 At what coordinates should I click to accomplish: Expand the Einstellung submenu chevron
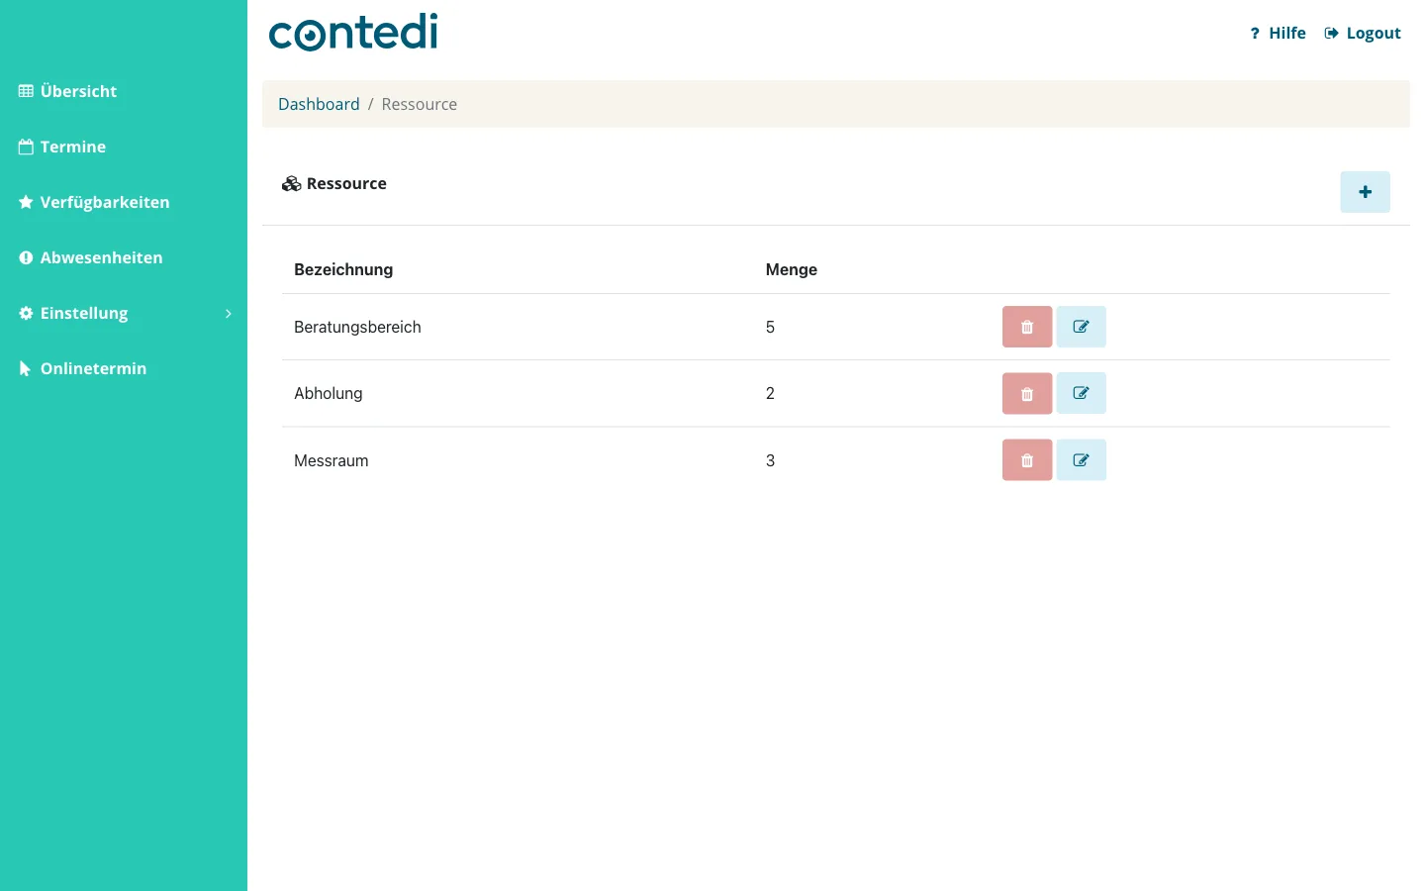point(228,314)
